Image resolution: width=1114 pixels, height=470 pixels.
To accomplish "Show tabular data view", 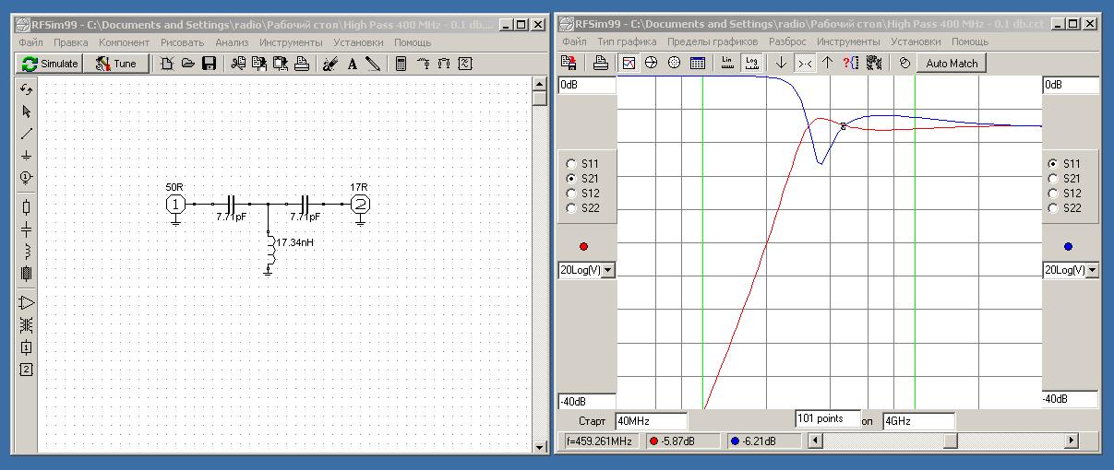I will (697, 63).
